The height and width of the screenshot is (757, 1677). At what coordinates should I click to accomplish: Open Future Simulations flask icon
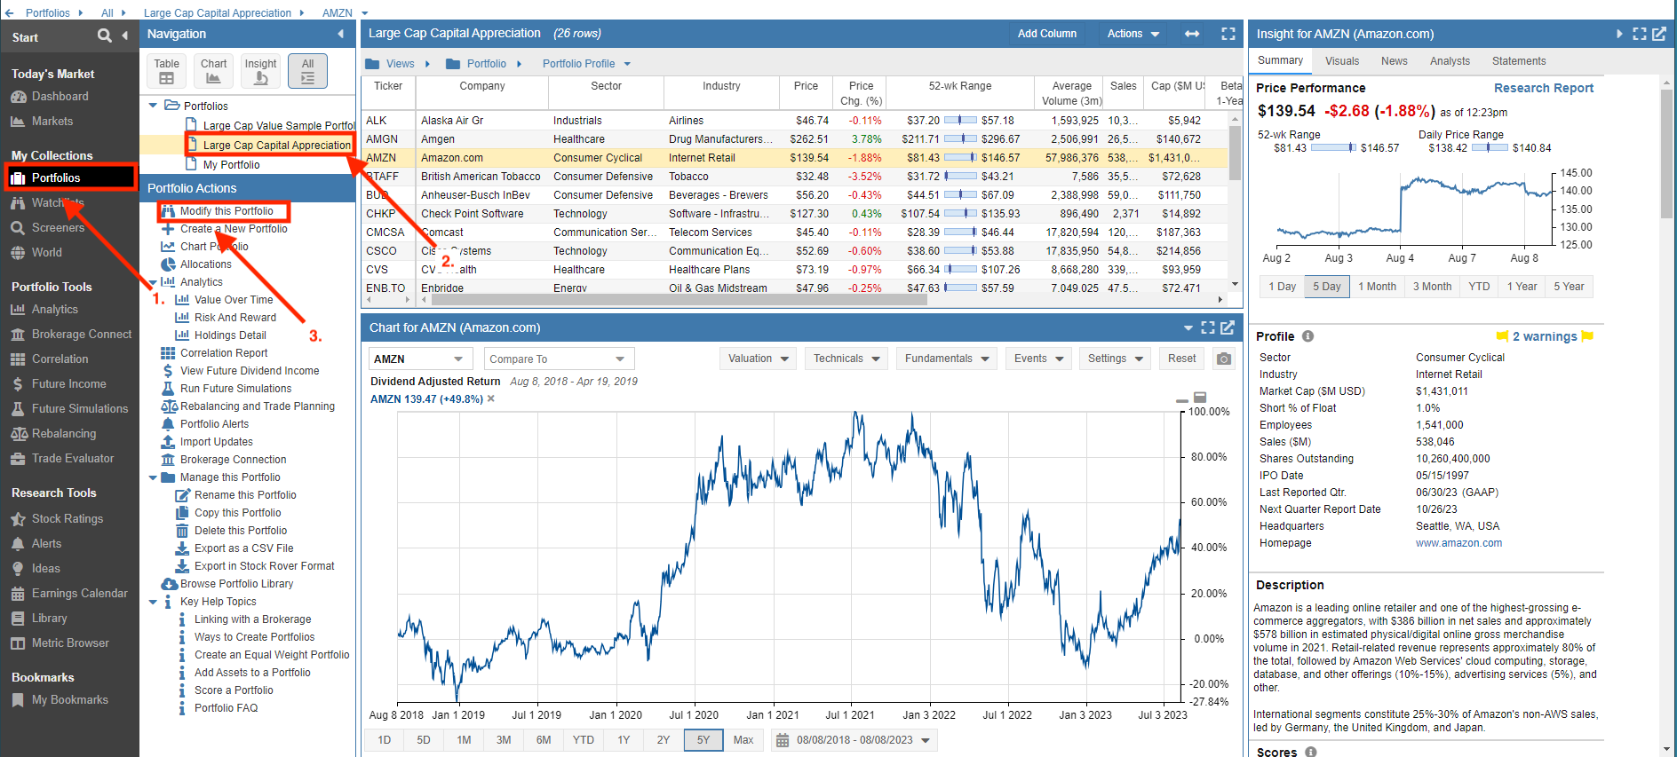(x=18, y=409)
